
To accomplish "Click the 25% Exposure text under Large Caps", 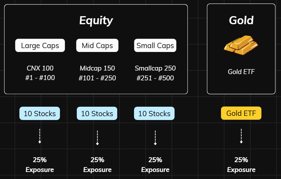I will coord(40,165).
